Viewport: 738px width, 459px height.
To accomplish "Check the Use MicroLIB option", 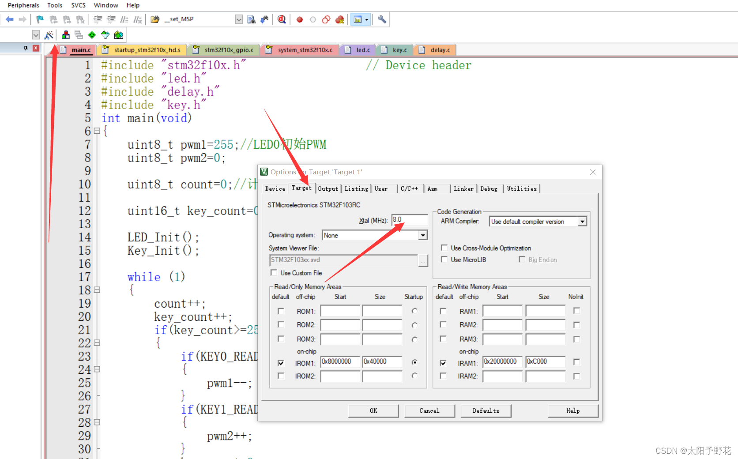I will 444,260.
